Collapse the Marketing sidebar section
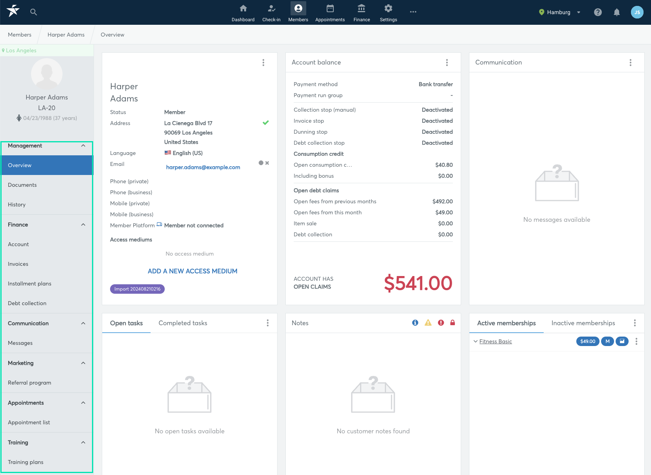Viewport: 651px width, 475px height. click(x=83, y=363)
